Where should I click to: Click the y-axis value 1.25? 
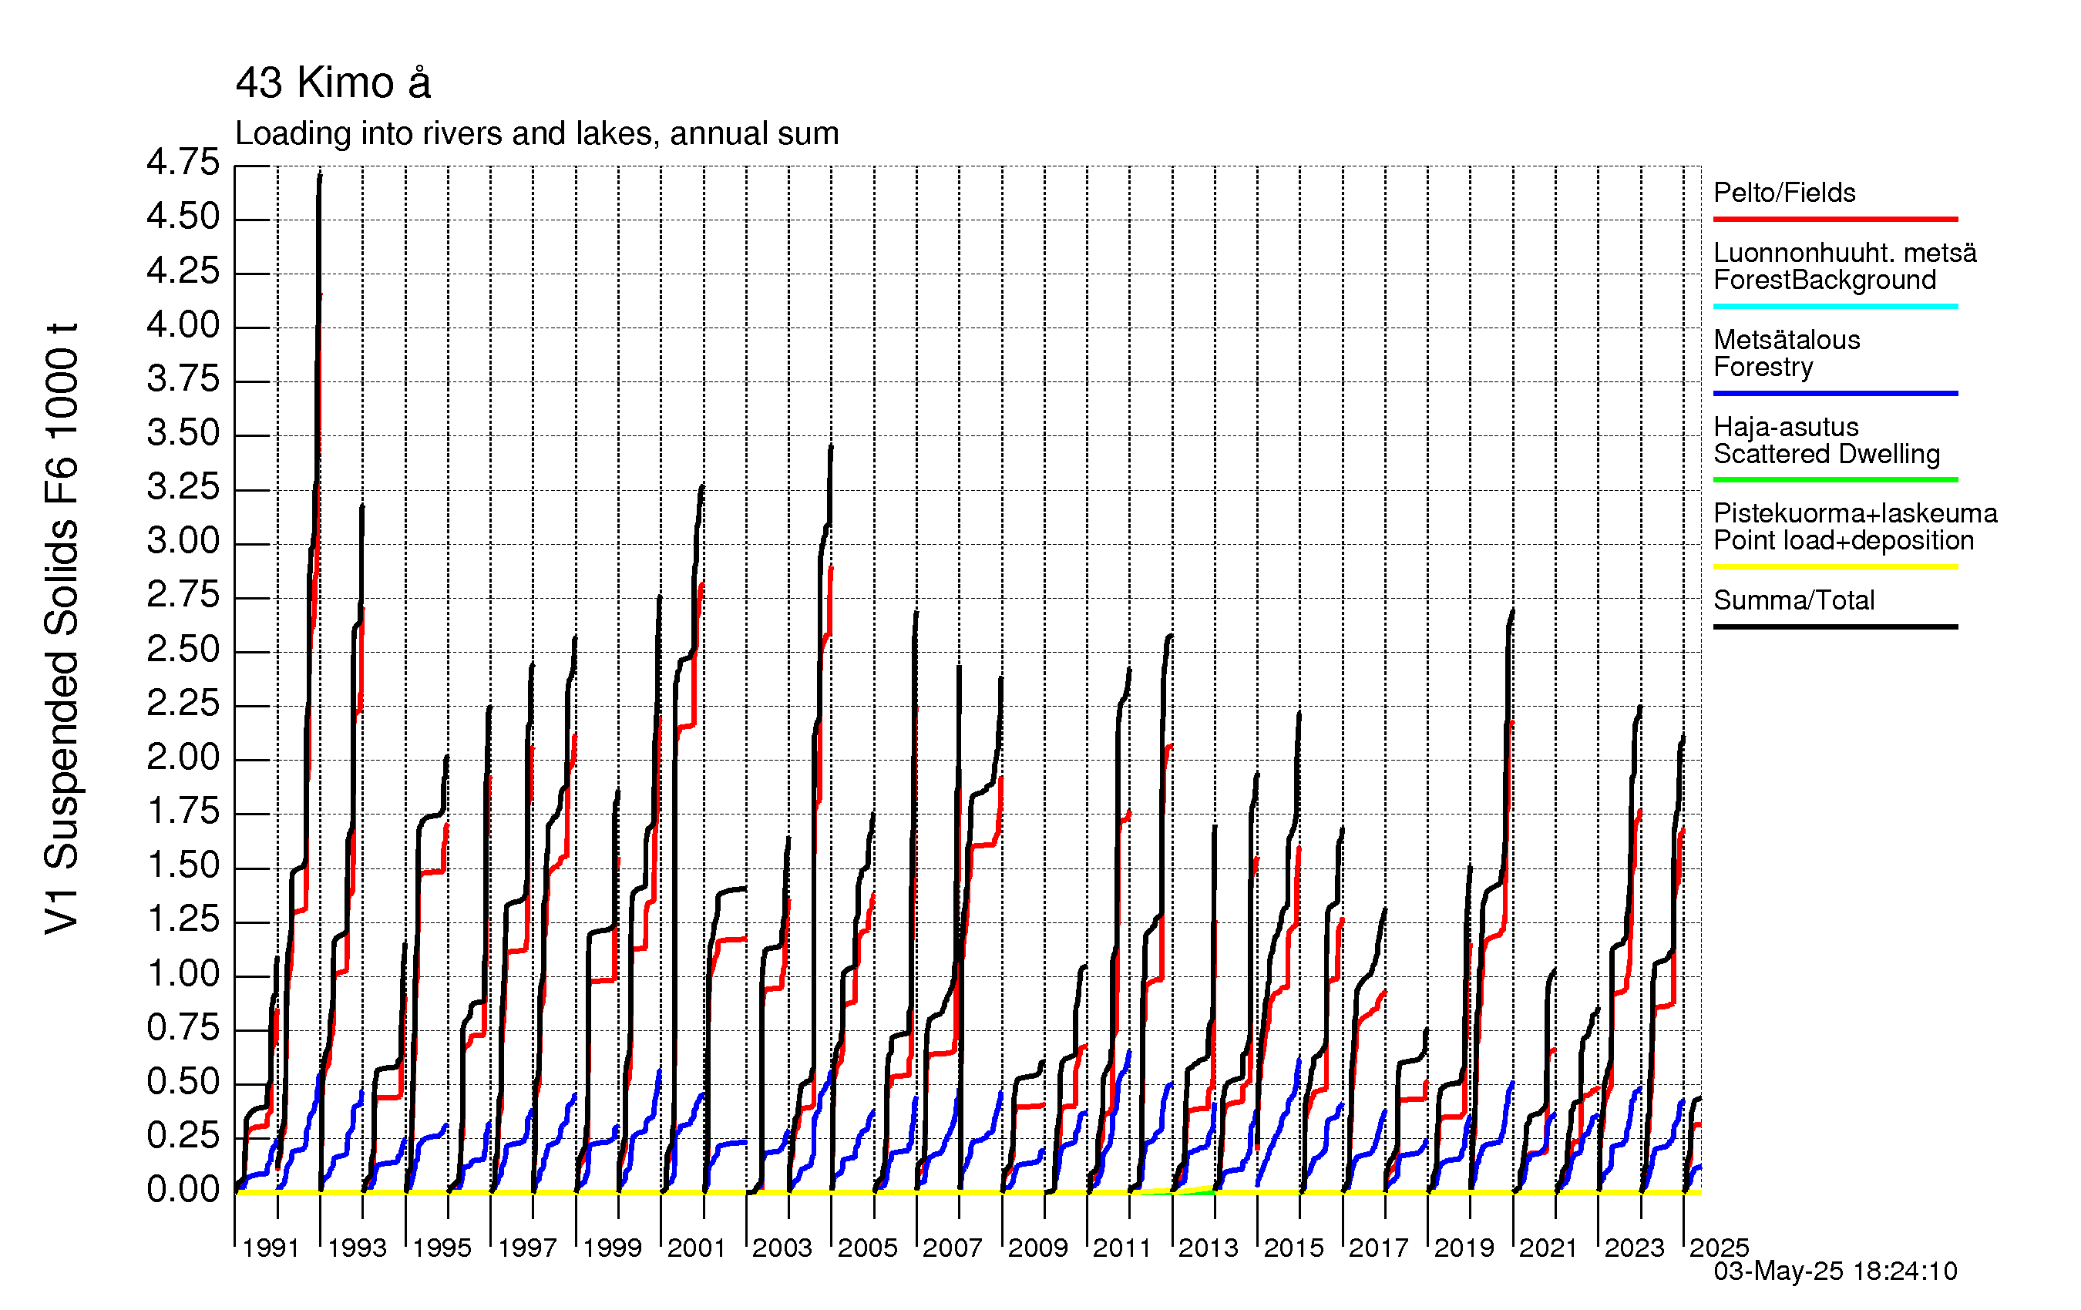pos(183,919)
